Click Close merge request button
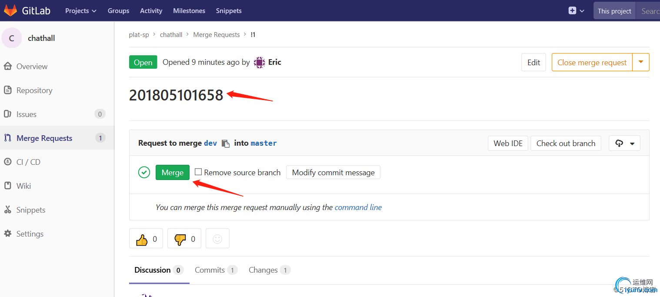Screen dimensions: 660x297 pos(592,62)
